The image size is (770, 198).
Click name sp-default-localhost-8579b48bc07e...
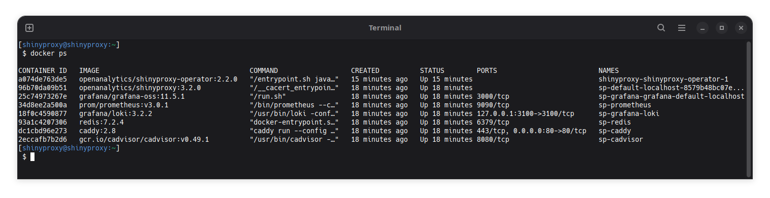click(x=672, y=88)
